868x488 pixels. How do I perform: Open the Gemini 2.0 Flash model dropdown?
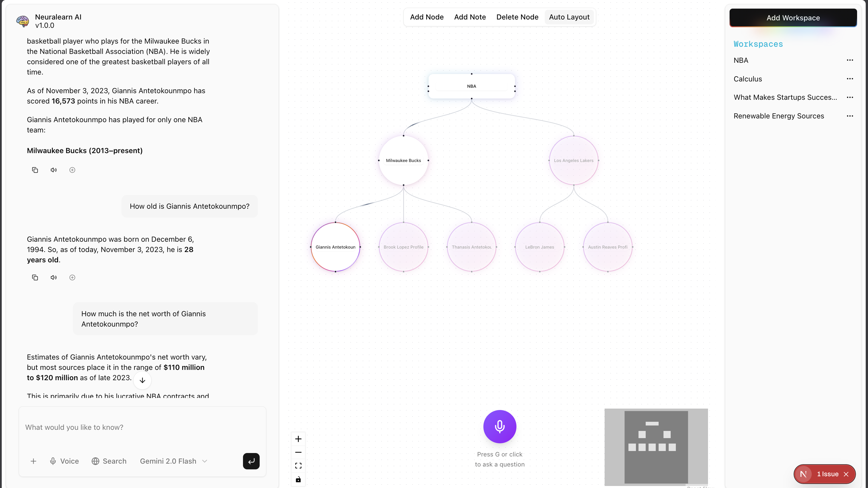173,461
